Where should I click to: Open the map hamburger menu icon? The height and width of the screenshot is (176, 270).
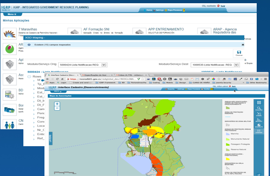pos(259,103)
